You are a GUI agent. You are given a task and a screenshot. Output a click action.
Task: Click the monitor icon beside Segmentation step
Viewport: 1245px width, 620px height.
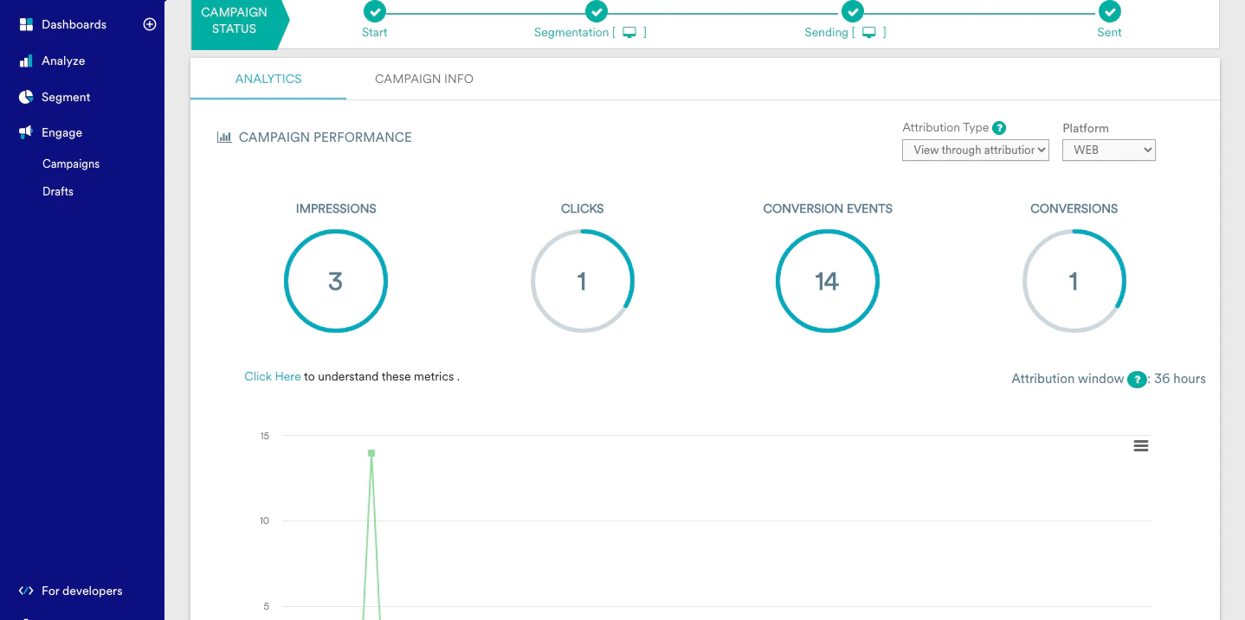tap(631, 31)
